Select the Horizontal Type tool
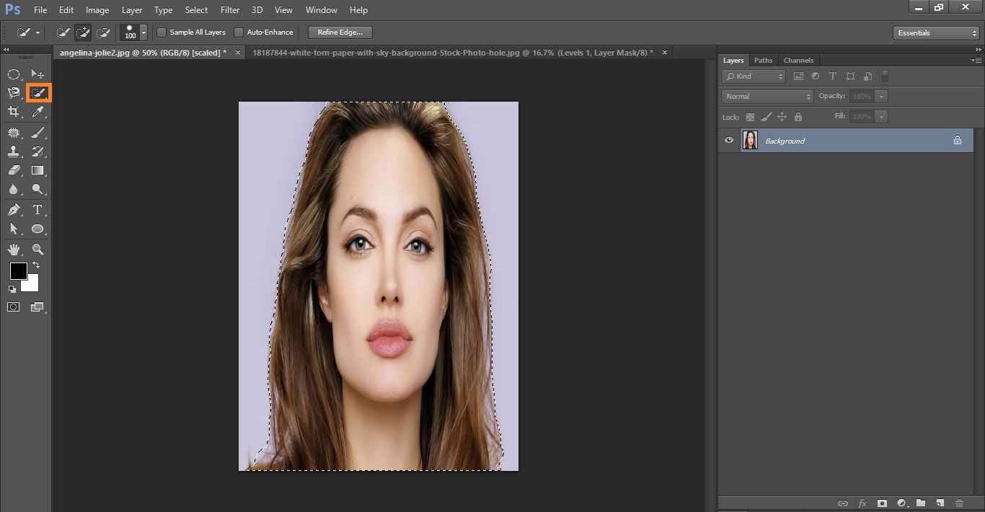The image size is (985, 512). point(38,210)
